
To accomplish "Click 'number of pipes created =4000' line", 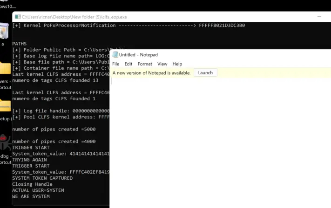I will (x=54, y=142).
